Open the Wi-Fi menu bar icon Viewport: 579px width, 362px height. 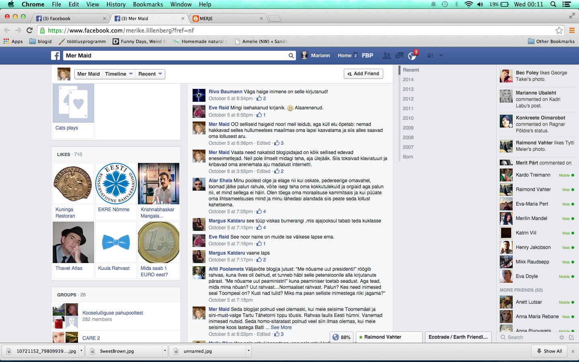click(x=468, y=4)
